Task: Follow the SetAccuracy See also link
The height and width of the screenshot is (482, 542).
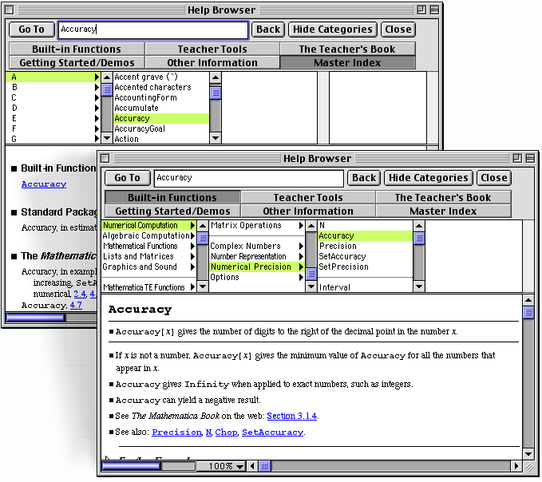Action: coord(272,433)
